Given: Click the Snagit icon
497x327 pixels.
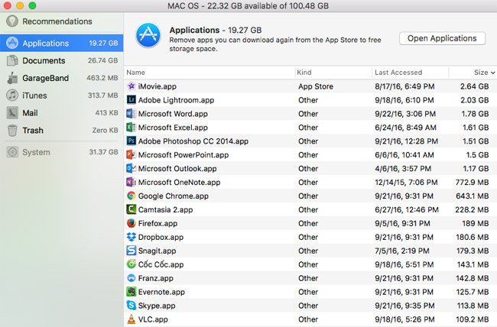Looking at the screenshot, I should 132,251.
